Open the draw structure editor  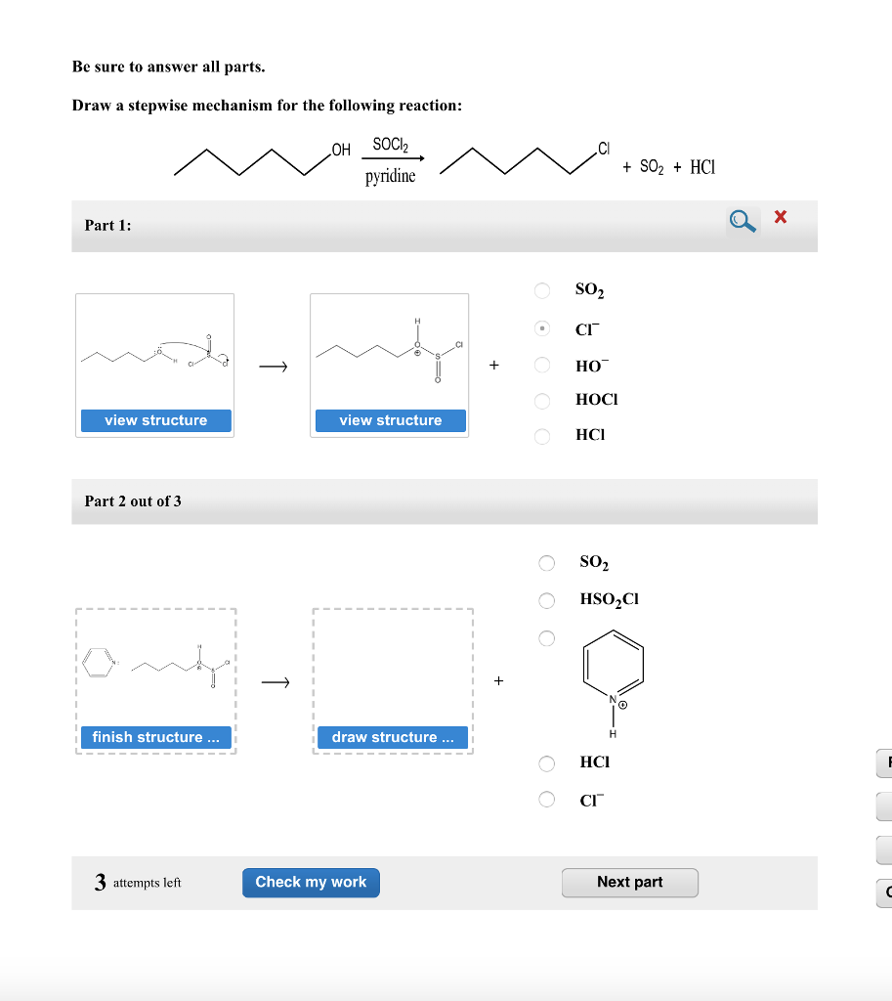point(393,737)
